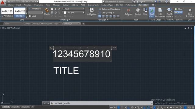Click the Annotation Monitor plus icon
Viewport: 195px width, 109px height.
coord(177,107)
